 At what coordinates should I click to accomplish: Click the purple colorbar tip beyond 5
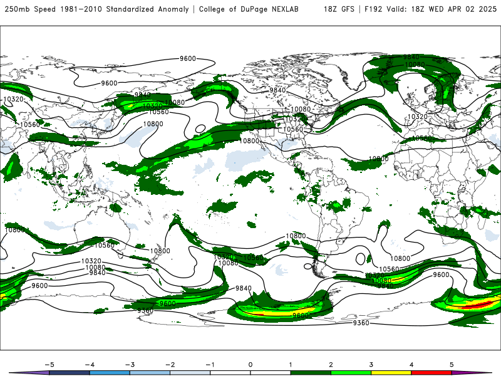[470, 373]
